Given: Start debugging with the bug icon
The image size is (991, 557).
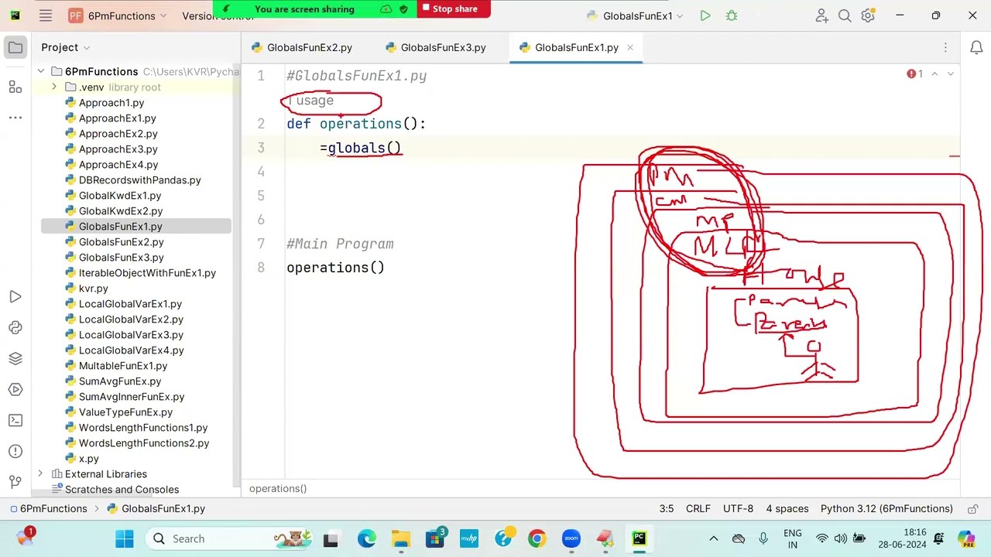Looking at the screenshot, I should (731, 15).
